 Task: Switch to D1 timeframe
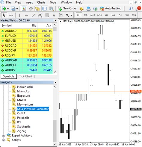coord(120,15)
